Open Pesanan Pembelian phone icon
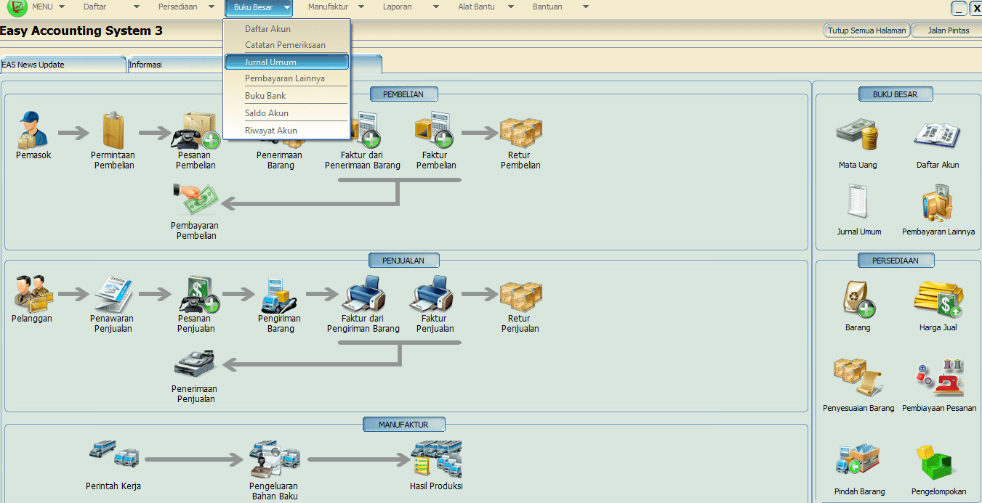 (x=196, y=130)
